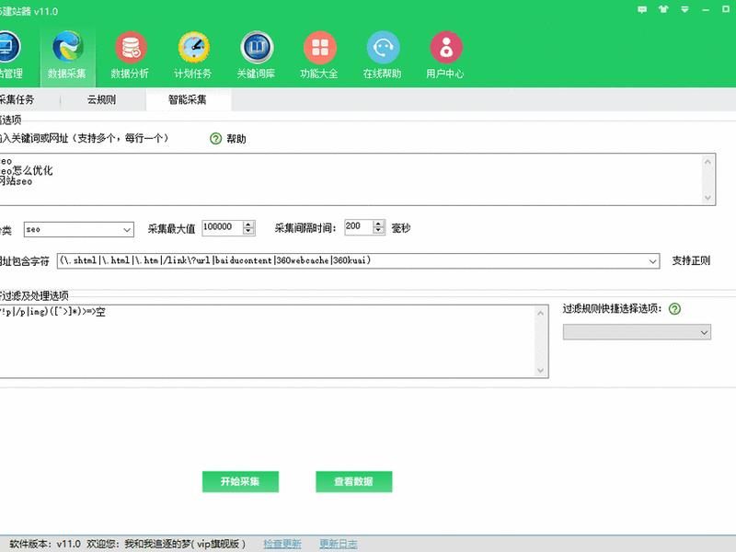736x552 pixels.
Task: Open the filter rule shortcut dropdown
Action: coord(637,332)
